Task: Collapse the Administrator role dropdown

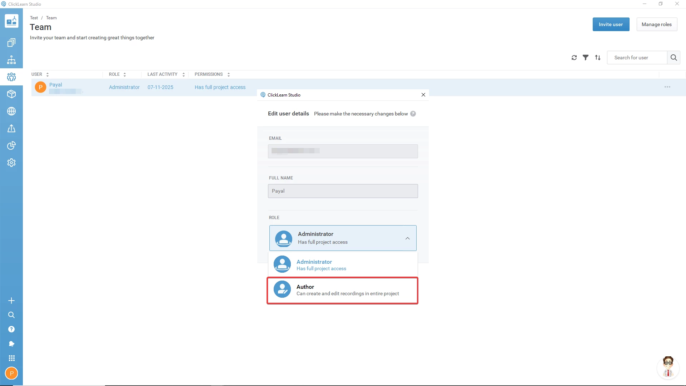Action: 407,238
